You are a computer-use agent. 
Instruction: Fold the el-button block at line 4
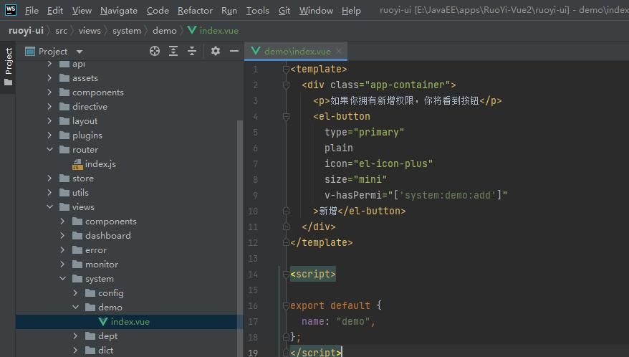(x=286, y=117)
